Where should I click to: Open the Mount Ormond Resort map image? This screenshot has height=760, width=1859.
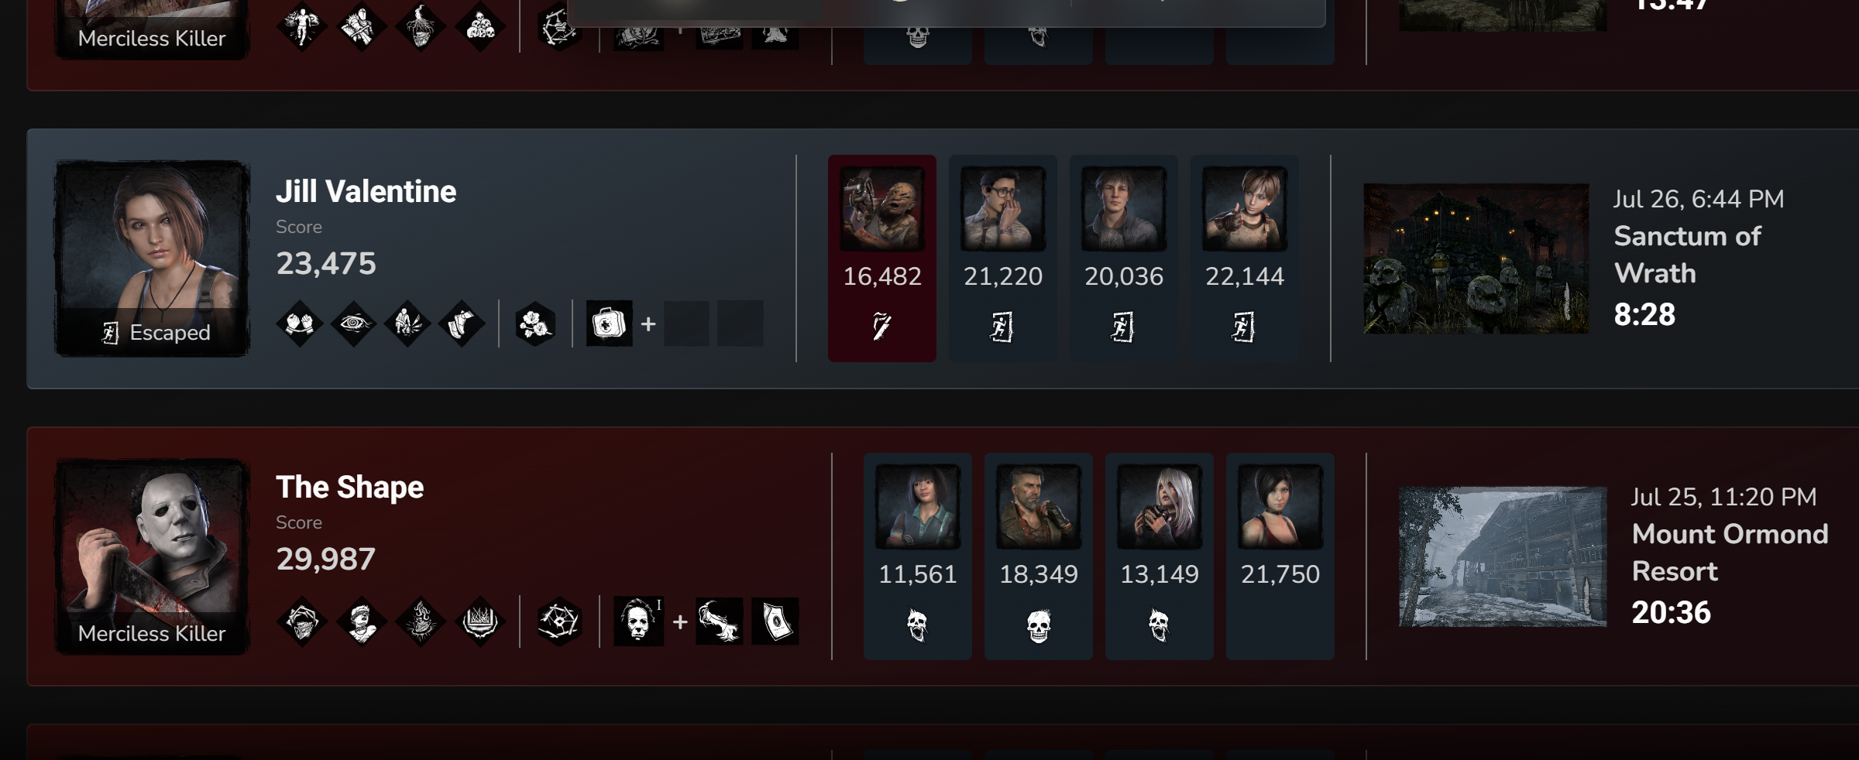[x=1503, y=556]
